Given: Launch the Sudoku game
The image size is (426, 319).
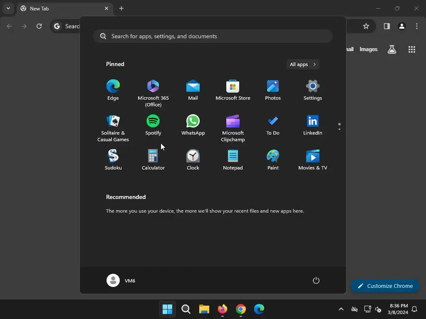Looking at the screenshot, I should click(113, 160).
